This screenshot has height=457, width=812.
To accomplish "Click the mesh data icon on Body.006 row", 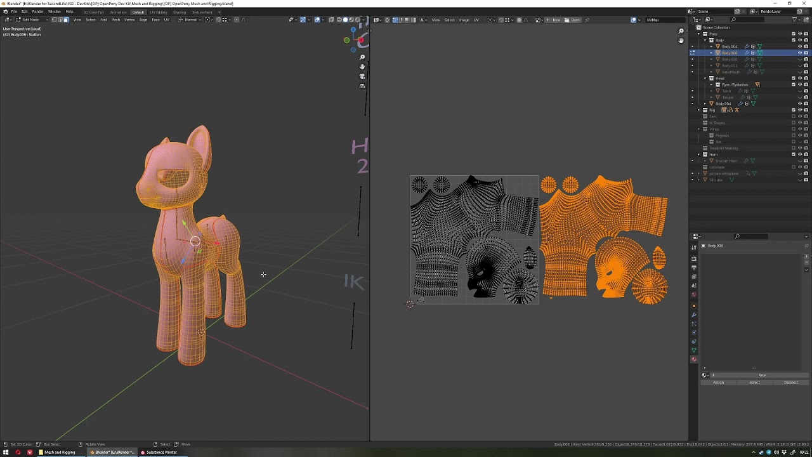I will pos(760,53).
